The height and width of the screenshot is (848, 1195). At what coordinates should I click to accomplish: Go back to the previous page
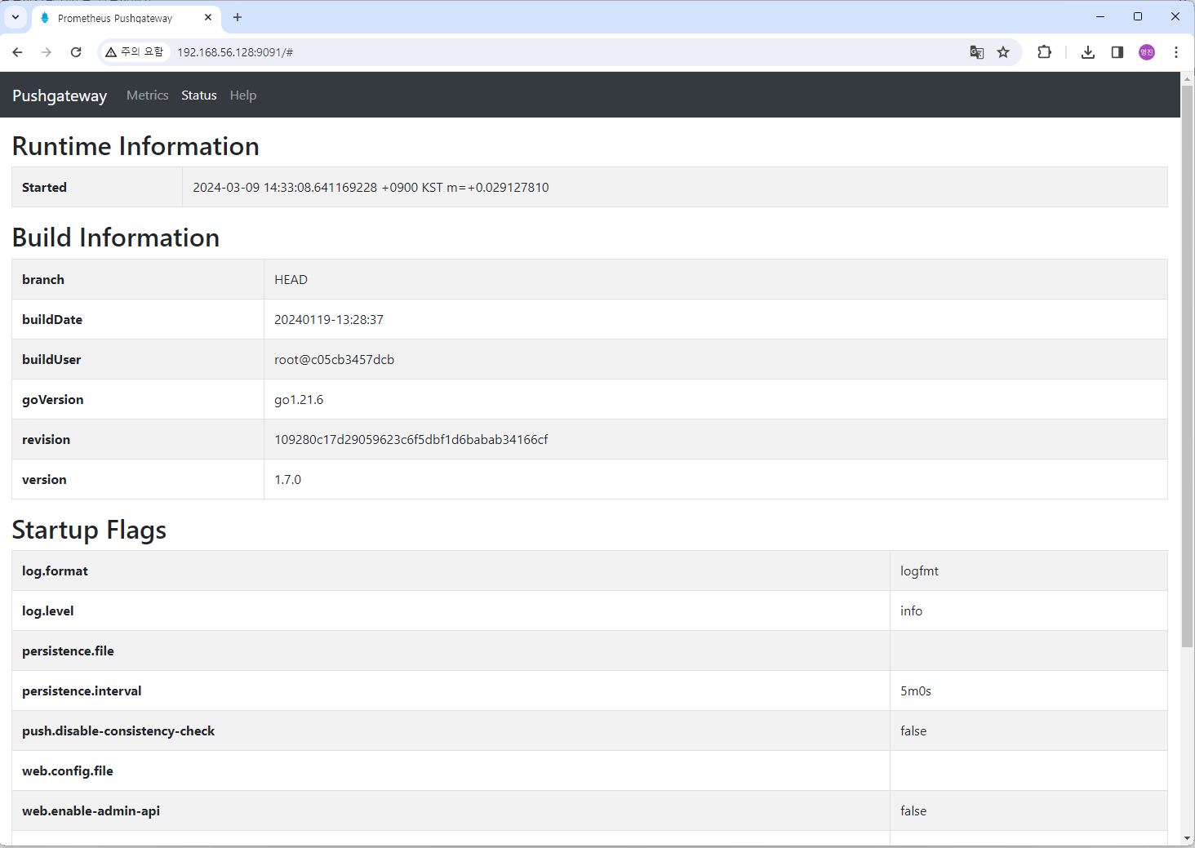(x=17, y=52)
